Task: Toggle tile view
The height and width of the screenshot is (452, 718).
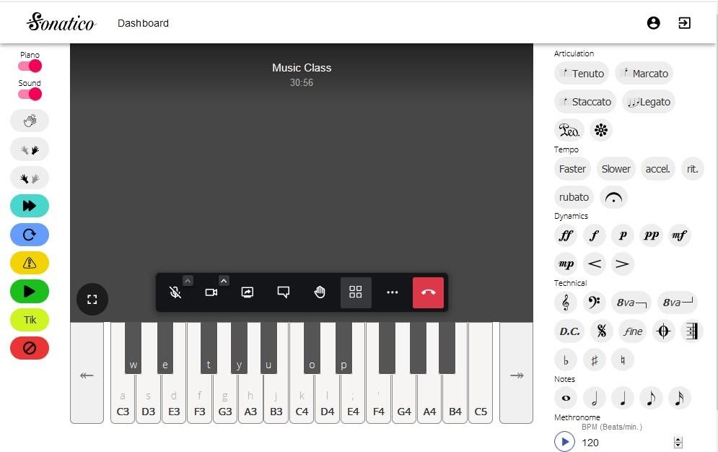Action: pyautogui.click(x=356, y=292)
